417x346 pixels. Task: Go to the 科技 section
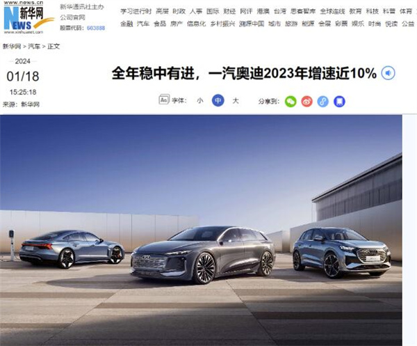coord(372,11)
